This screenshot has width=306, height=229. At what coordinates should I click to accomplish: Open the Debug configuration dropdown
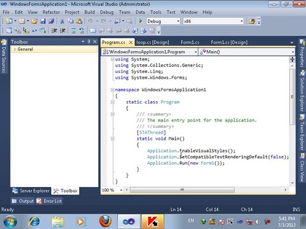coord(178,21)
